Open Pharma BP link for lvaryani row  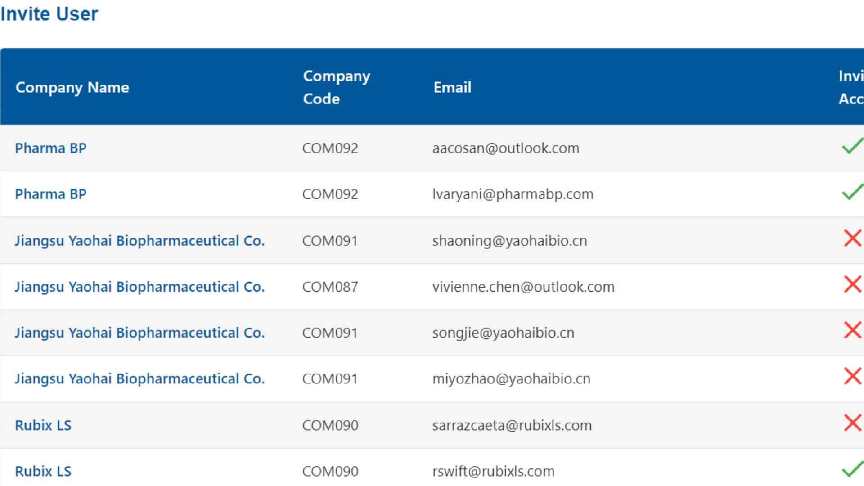click(51, 194)
